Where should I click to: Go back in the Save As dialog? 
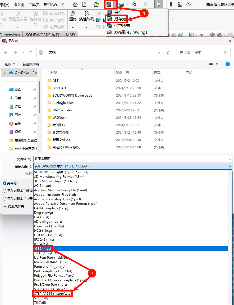(x=6, y=53)
